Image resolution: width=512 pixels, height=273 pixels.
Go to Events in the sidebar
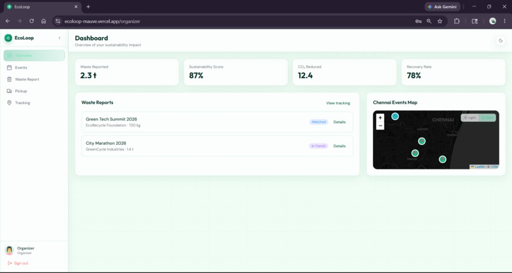[34, 67]
